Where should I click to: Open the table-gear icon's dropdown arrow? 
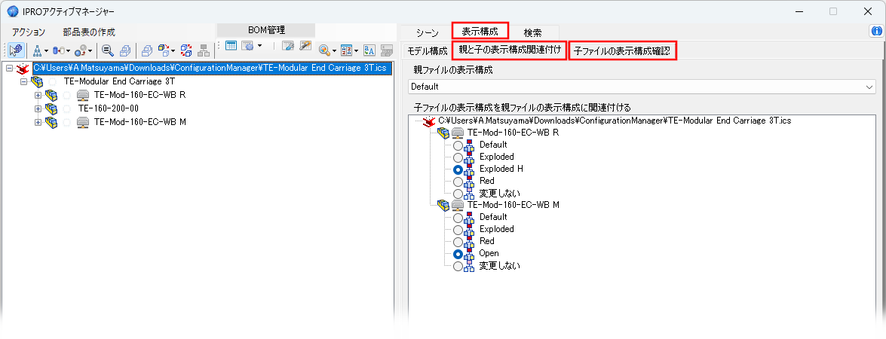[259, 46]
